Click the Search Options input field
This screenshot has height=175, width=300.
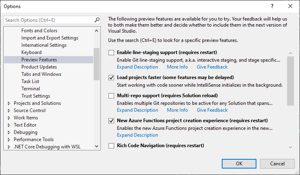click(x=49, y=20)
